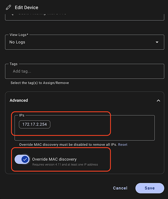
Task: Click the pencil edit icon
Action: coord(8,8)
